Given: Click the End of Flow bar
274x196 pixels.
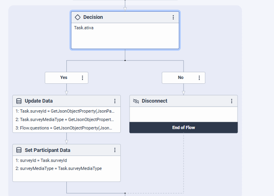Looking at the screenshot, I should point(184,127).
